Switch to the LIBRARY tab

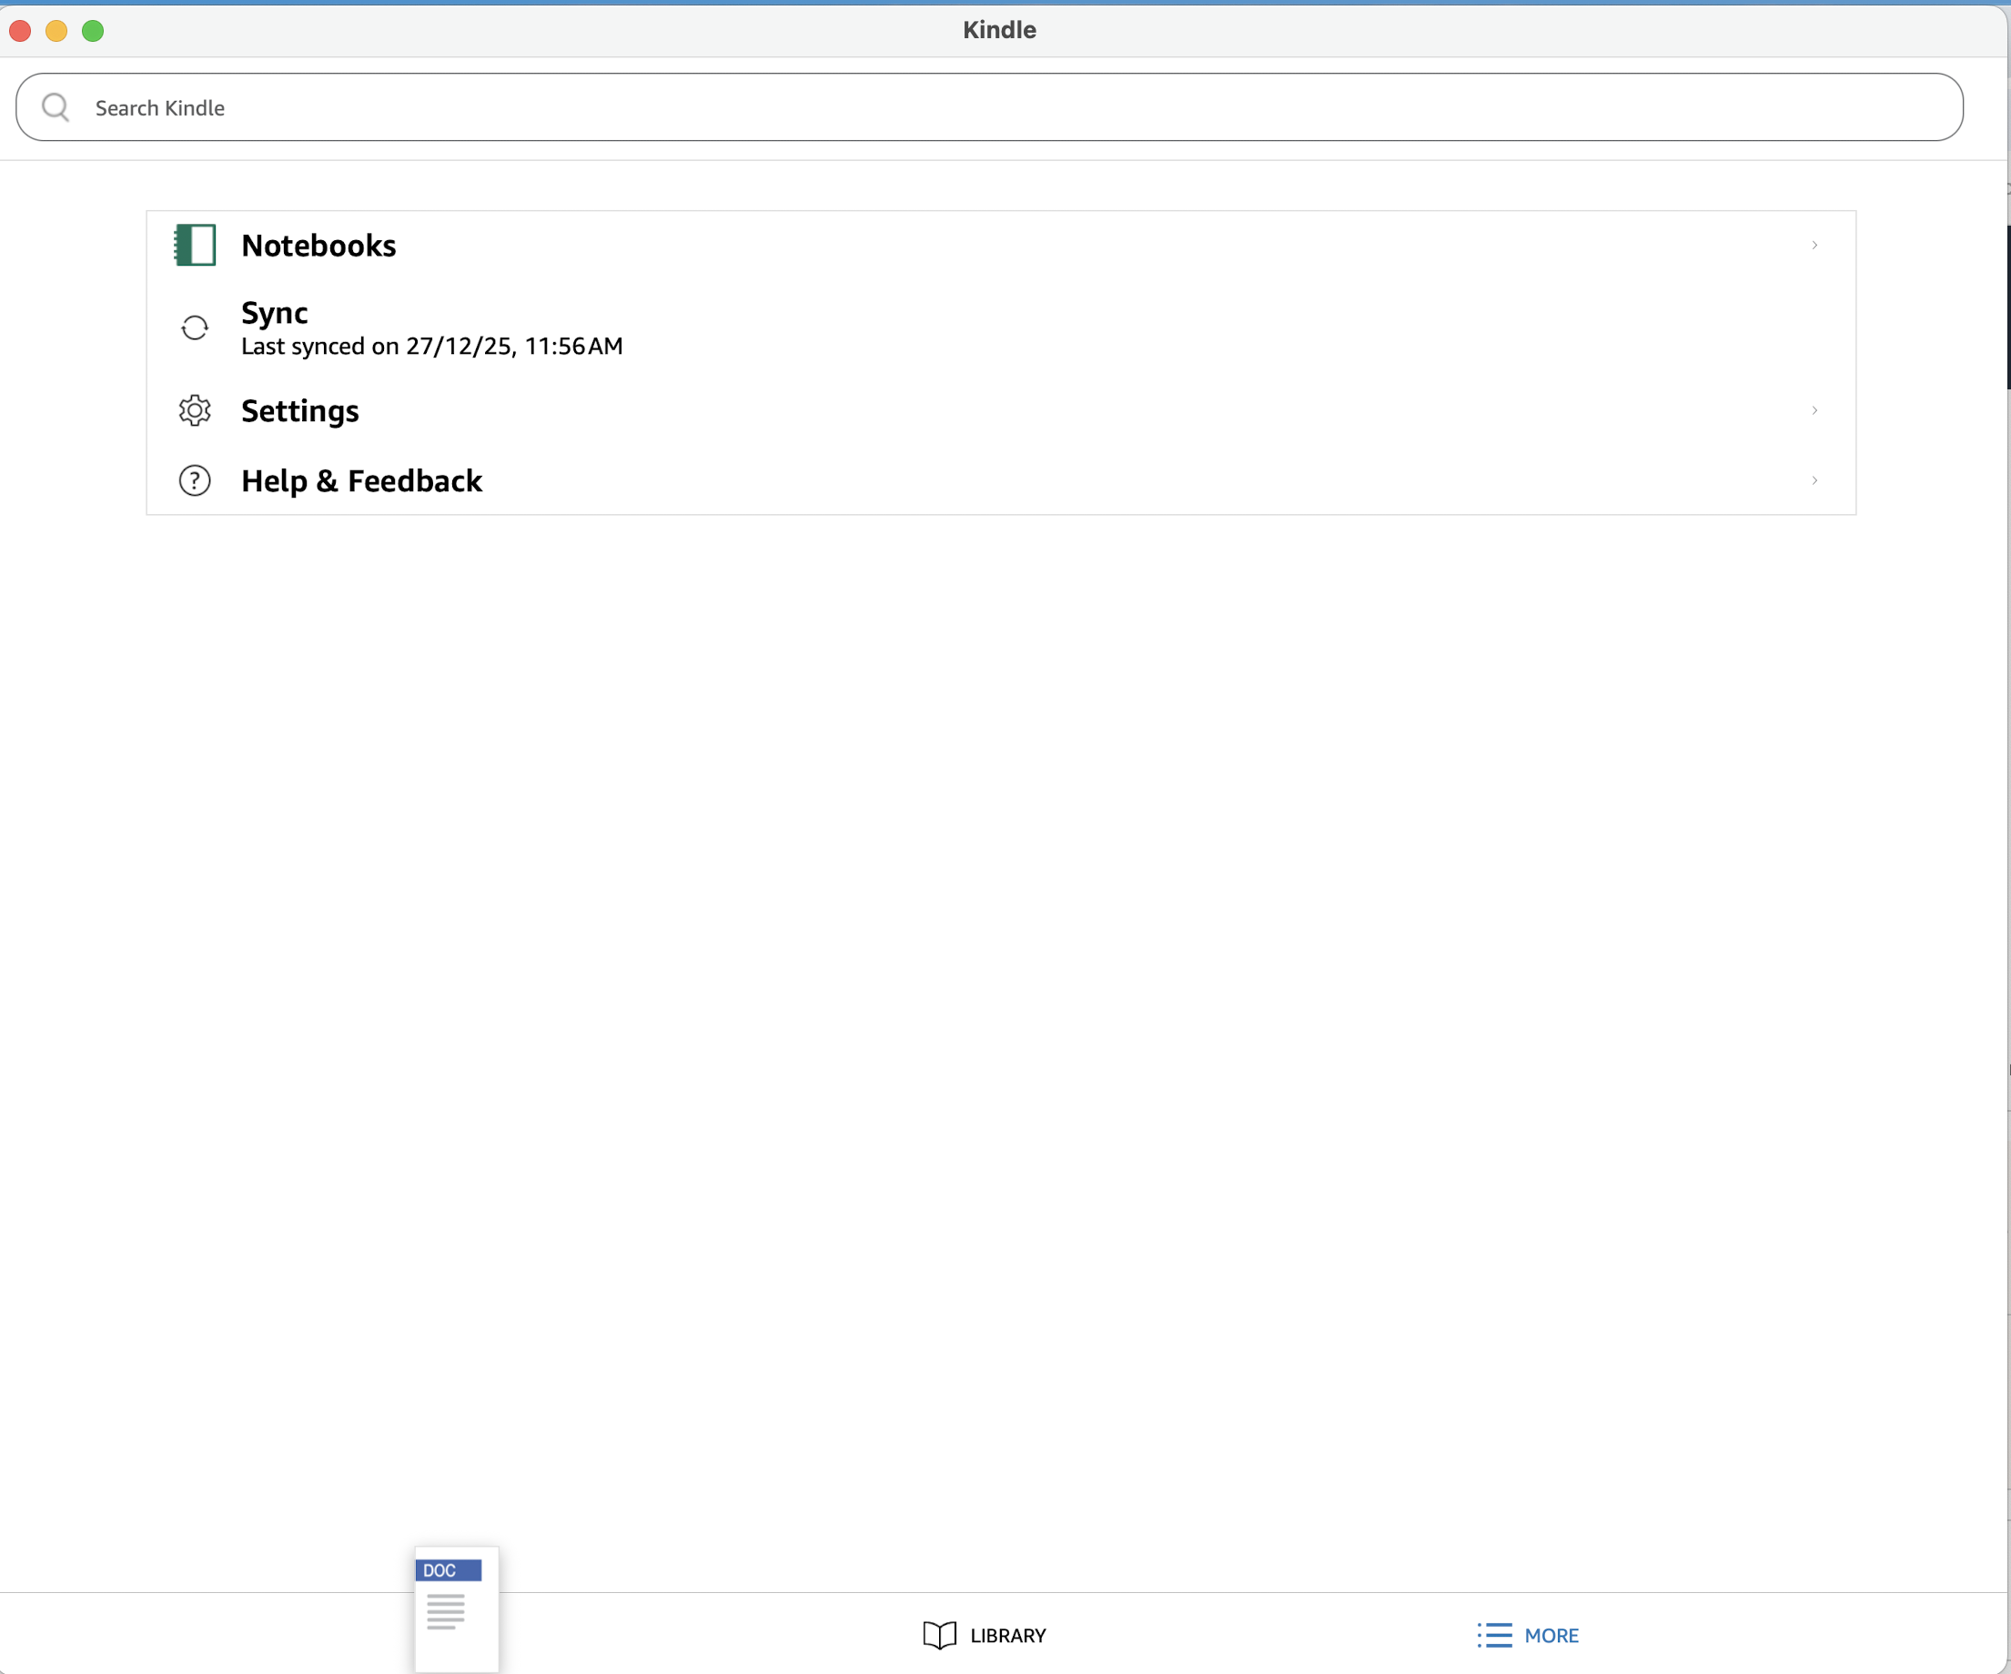[1007, 1635]
